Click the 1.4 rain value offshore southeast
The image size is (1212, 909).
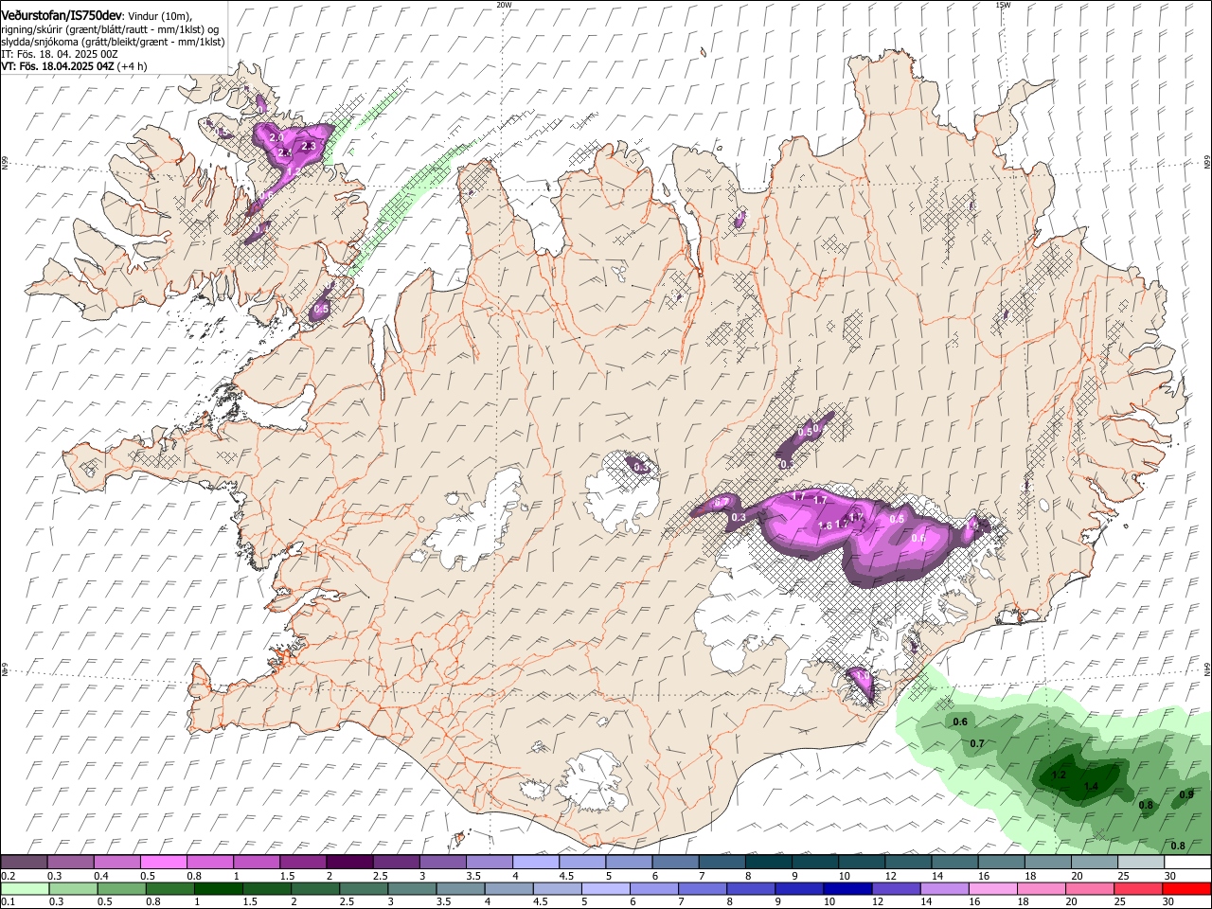click(x=1091, y=787)
